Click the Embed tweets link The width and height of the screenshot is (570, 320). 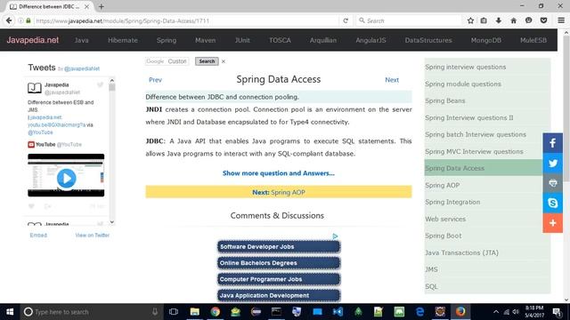tap(38, 235)
